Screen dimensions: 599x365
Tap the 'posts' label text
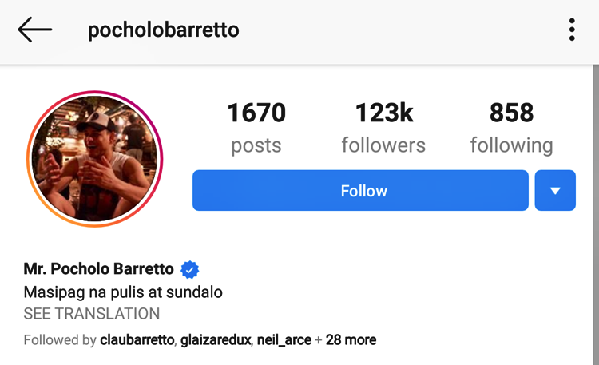(x=256, y=145)
